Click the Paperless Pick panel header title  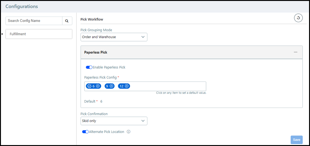[x=96, y=53]
